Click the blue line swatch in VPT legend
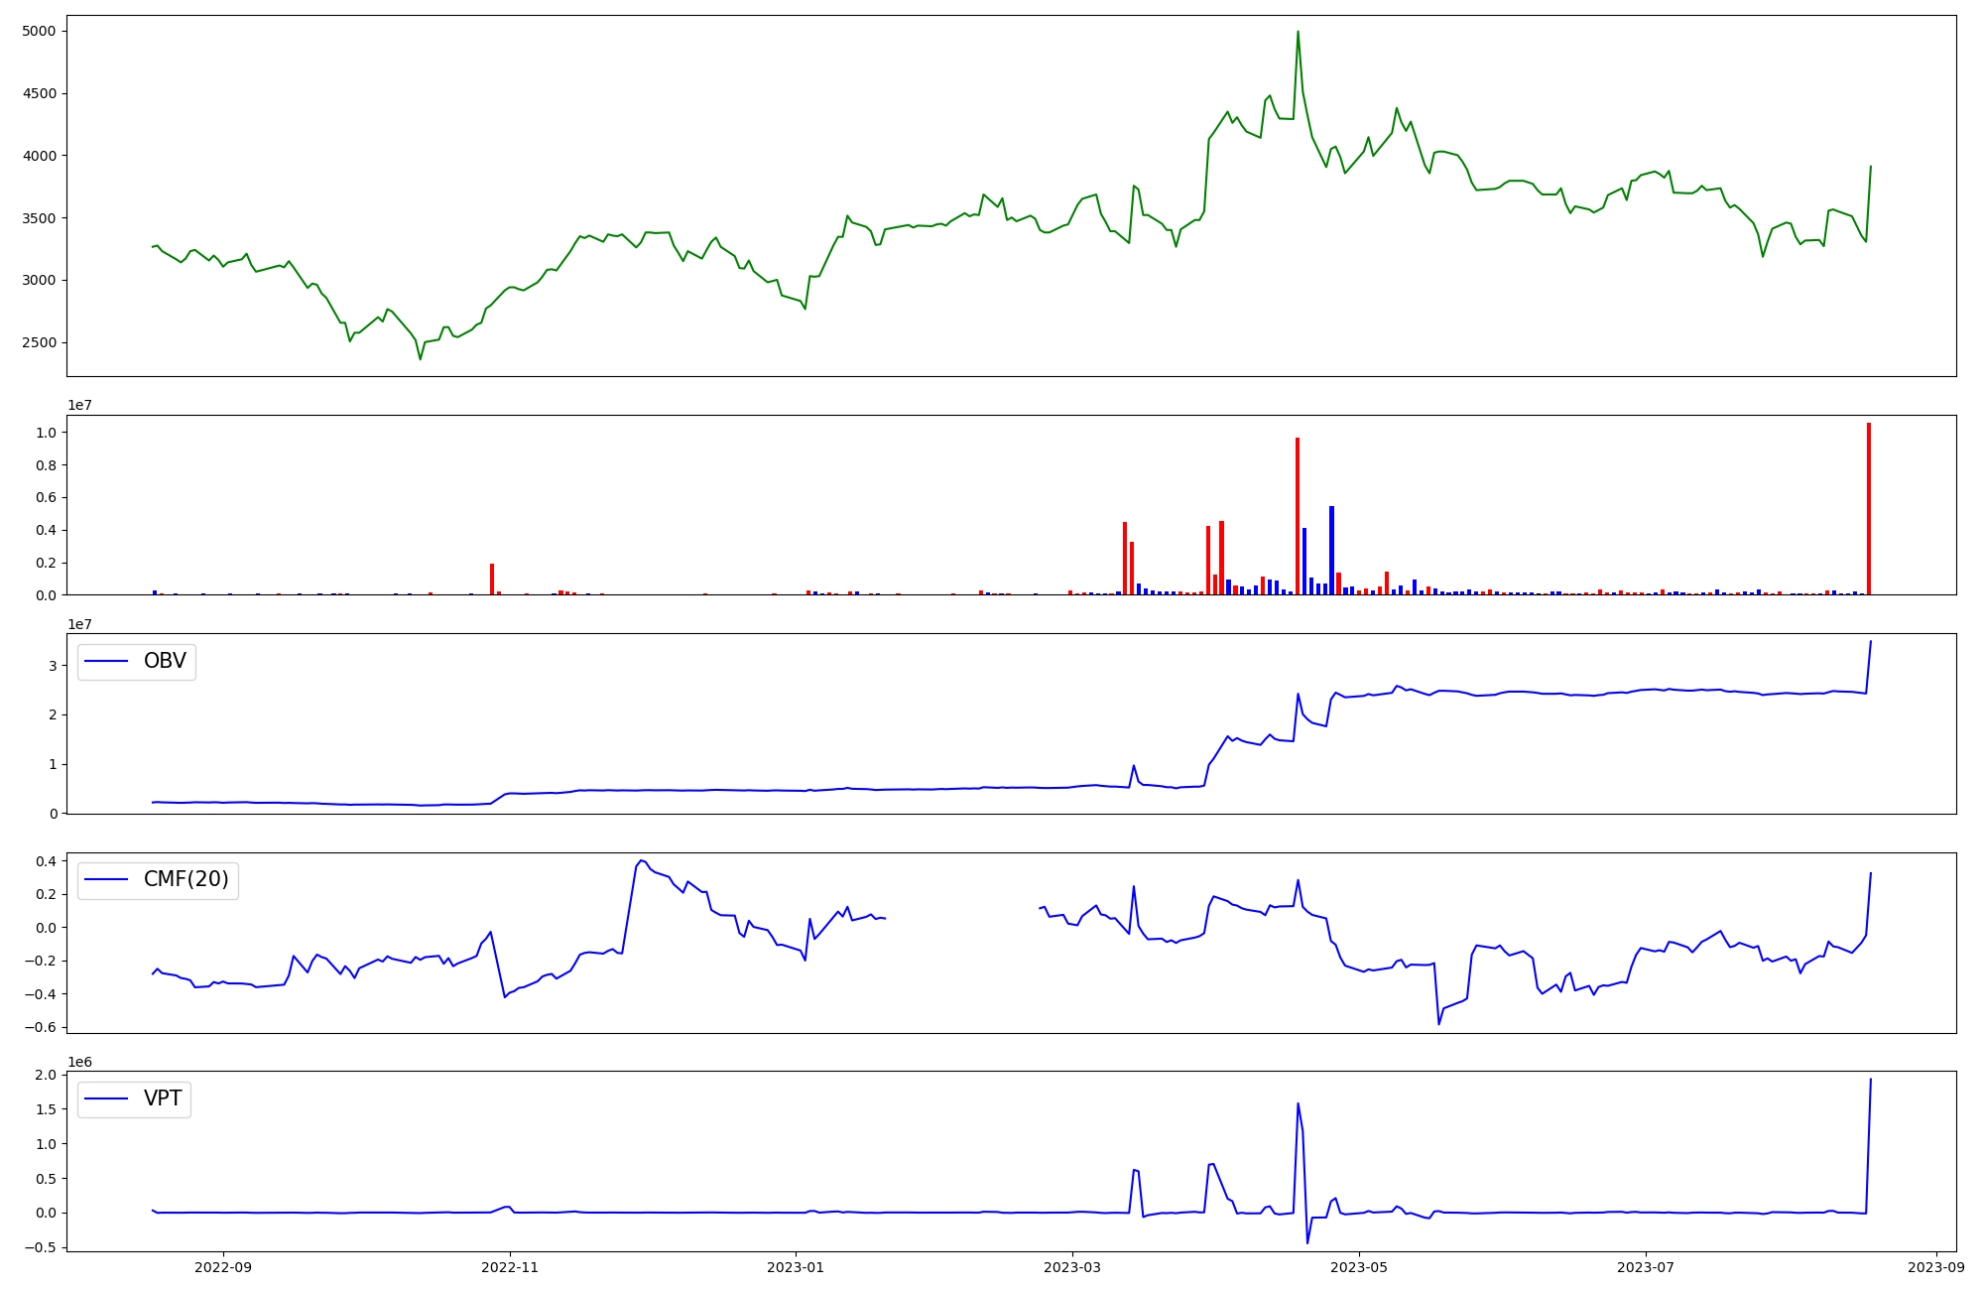Image resolution: width=1984 pixels, height=1290 pixels. click(107, 1098)
